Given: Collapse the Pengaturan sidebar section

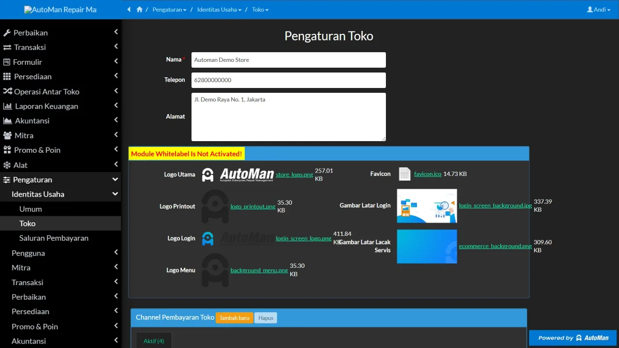Looking at the screenshot, I should pyautogui.click(x=60, y=180).
